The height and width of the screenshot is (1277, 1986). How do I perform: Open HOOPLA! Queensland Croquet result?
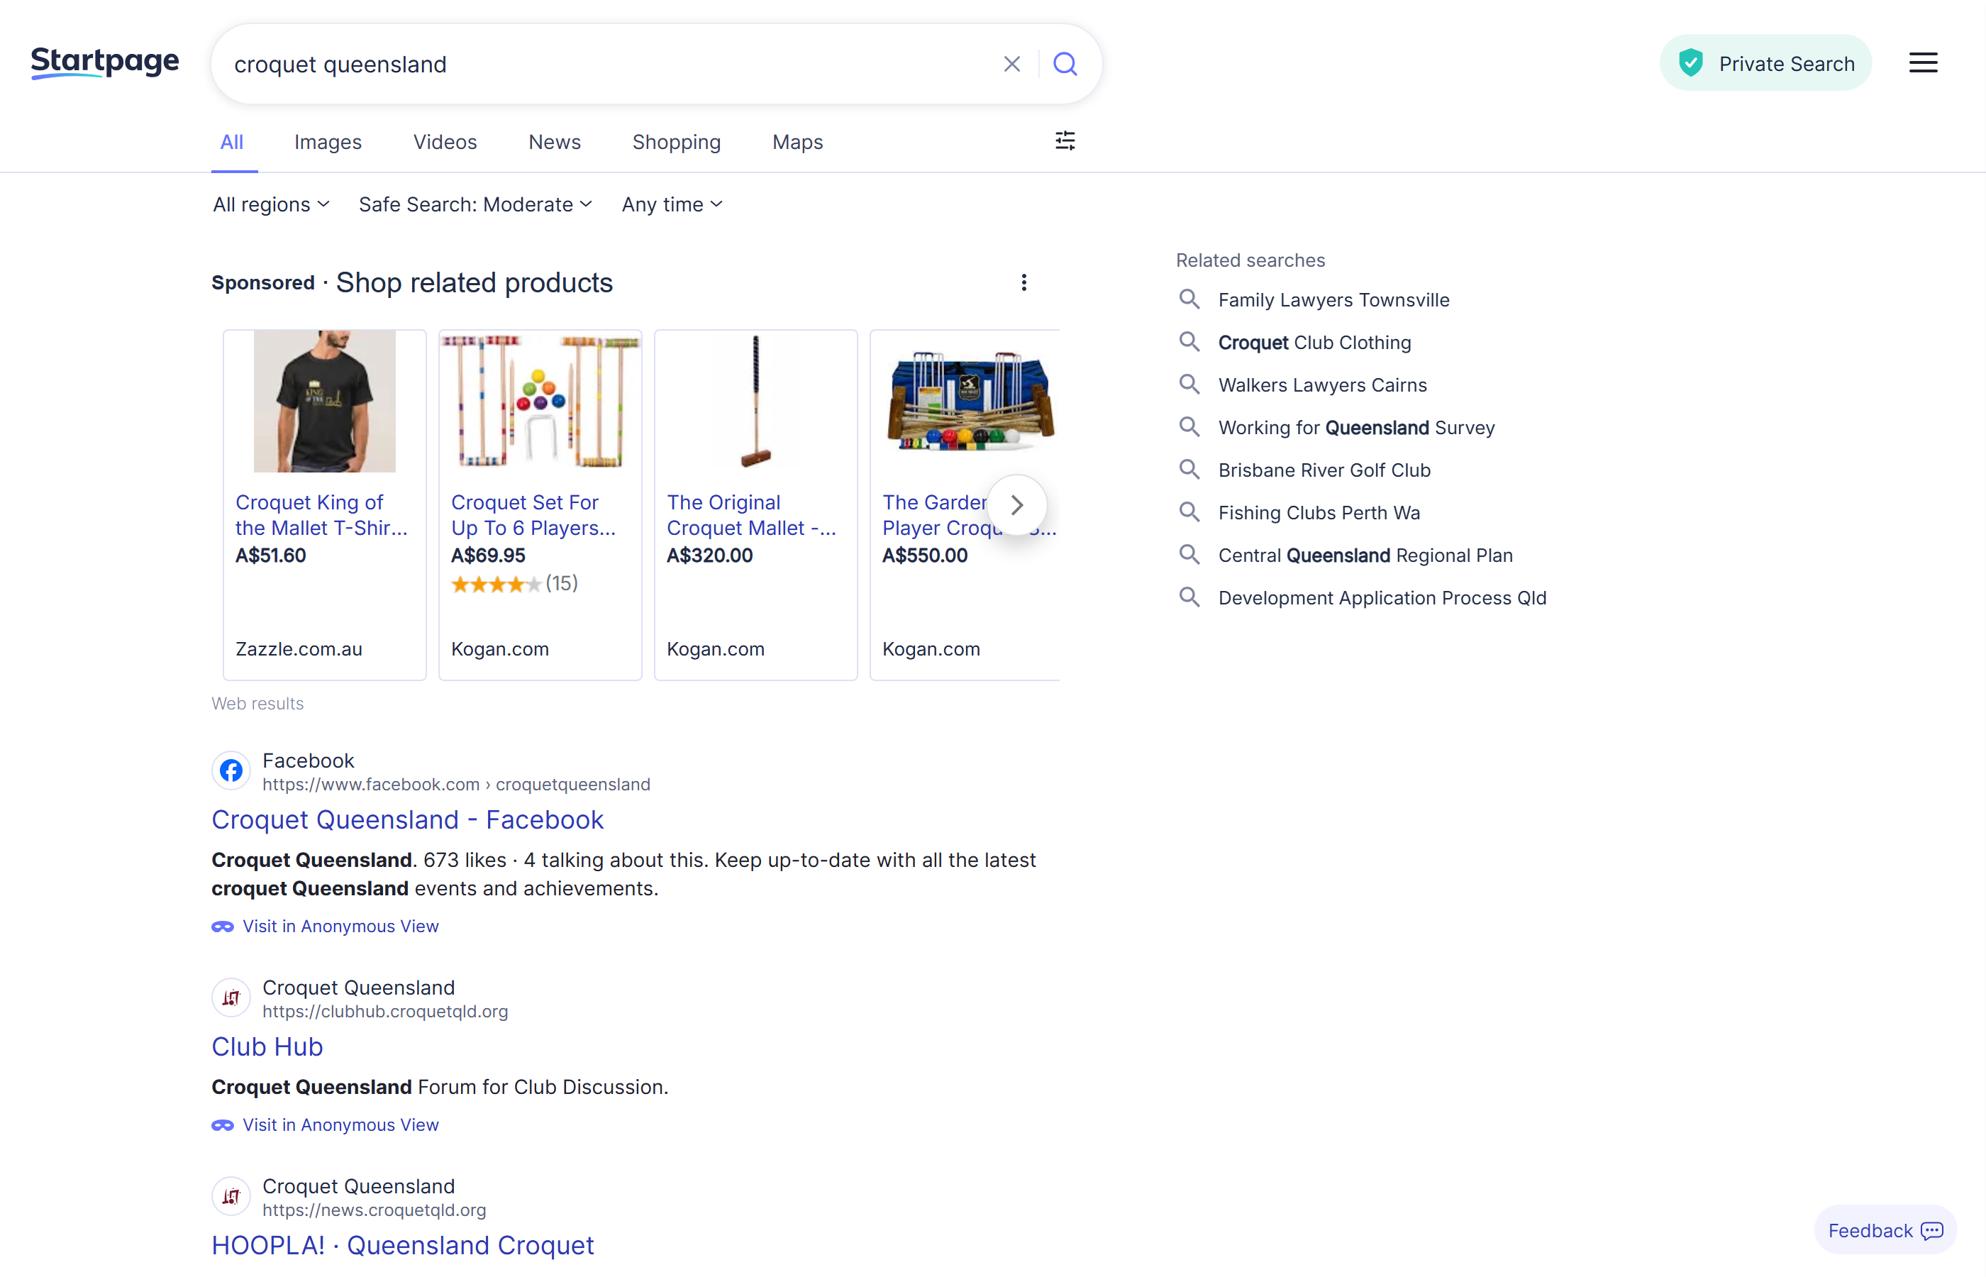coord(403,1246)
